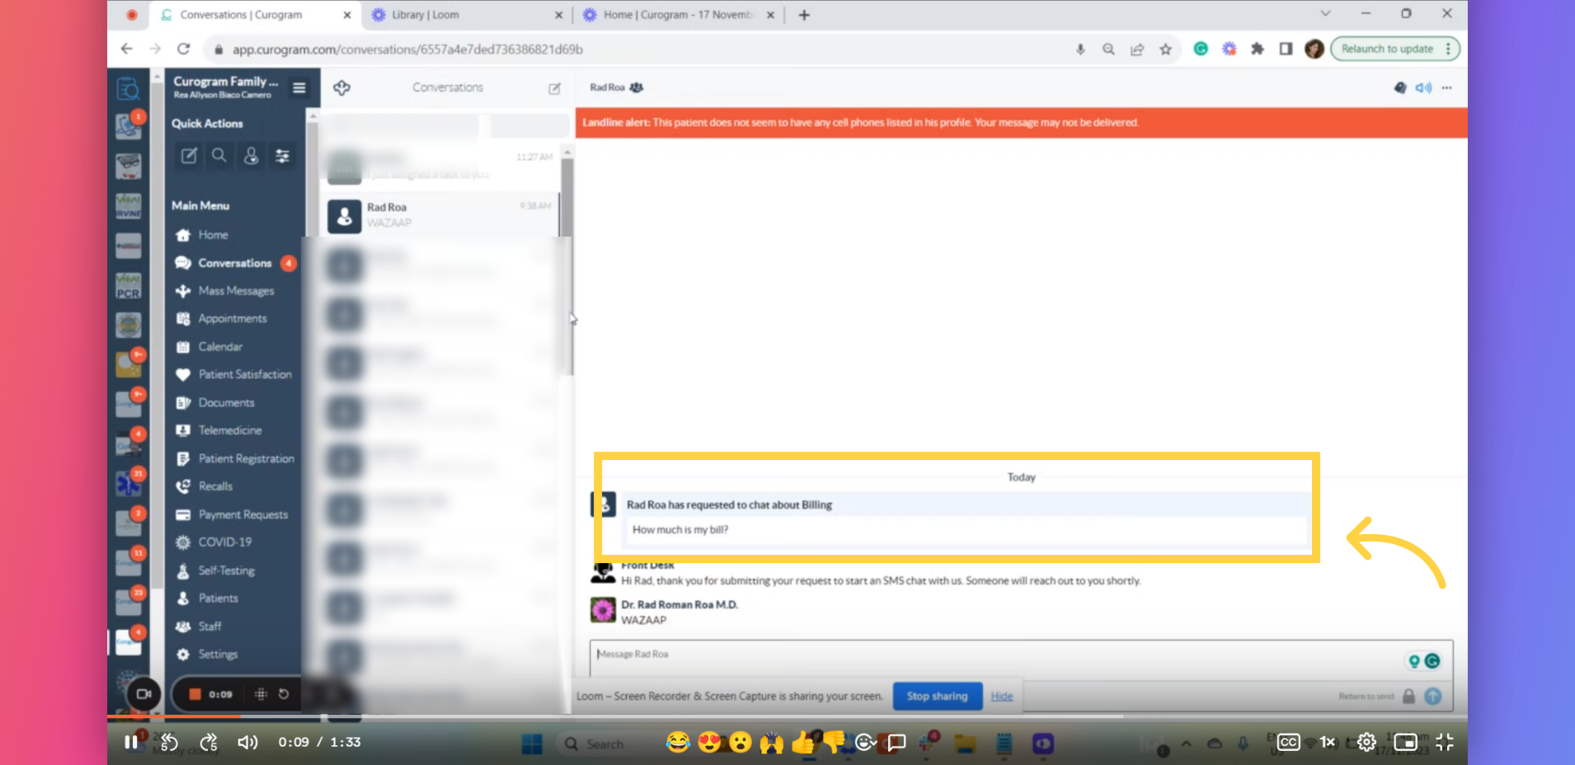Open the video comment bubble icon

pos(896,743)
